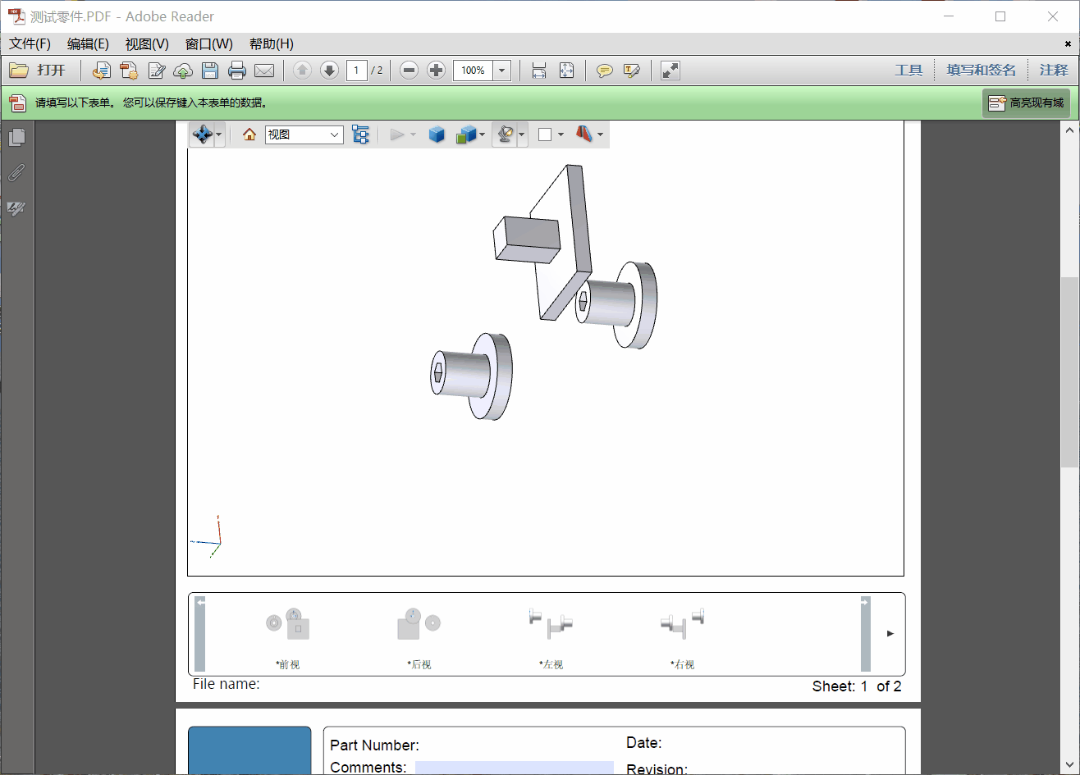Open the background color swatch
Image resolution: width=1080 pixels, height=775 pixels.
(545, 134)
